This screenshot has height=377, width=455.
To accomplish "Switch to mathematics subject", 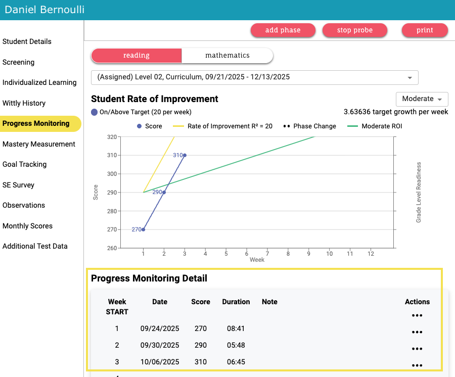I will [227, 56].
